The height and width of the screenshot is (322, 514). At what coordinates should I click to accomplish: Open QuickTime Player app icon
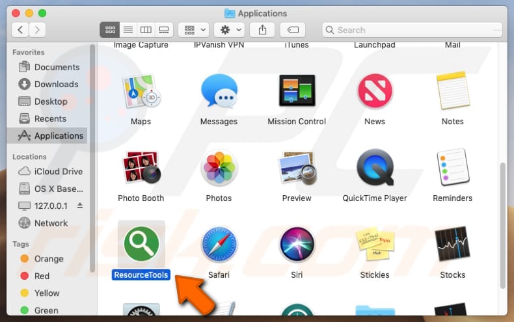point(375,168)
